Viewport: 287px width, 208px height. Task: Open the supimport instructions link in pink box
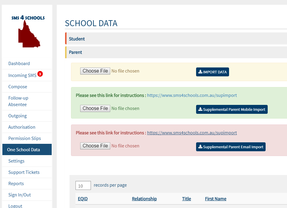(191, 133)
